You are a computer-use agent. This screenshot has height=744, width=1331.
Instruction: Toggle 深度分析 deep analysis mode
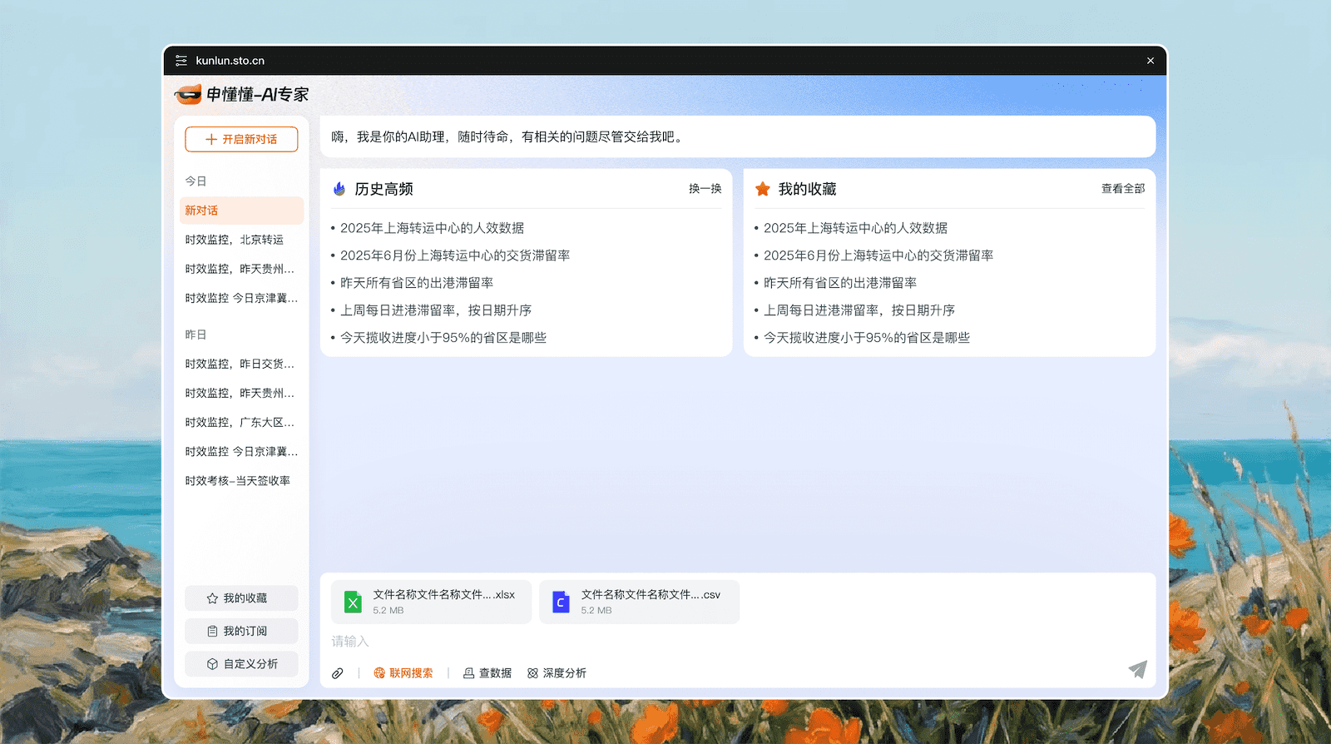557,673
